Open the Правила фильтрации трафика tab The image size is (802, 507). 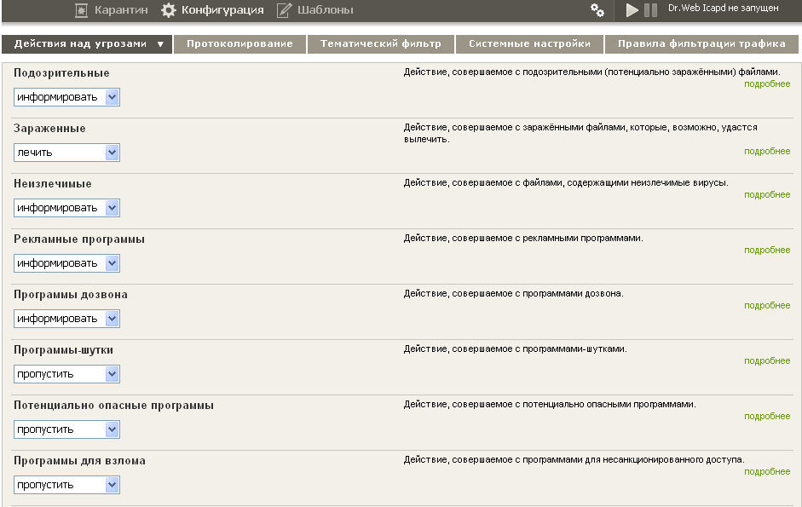701,44
